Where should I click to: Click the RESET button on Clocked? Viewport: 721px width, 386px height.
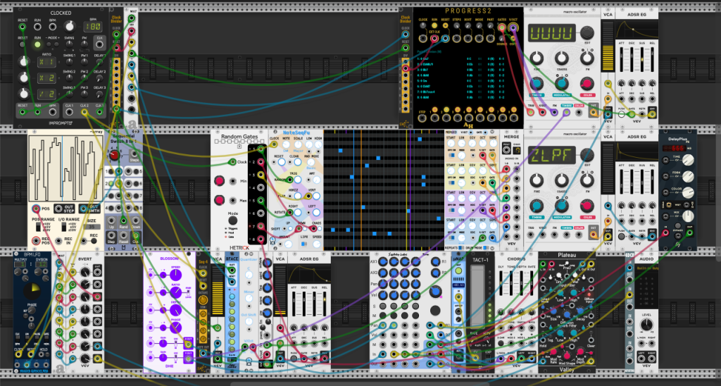22,44
